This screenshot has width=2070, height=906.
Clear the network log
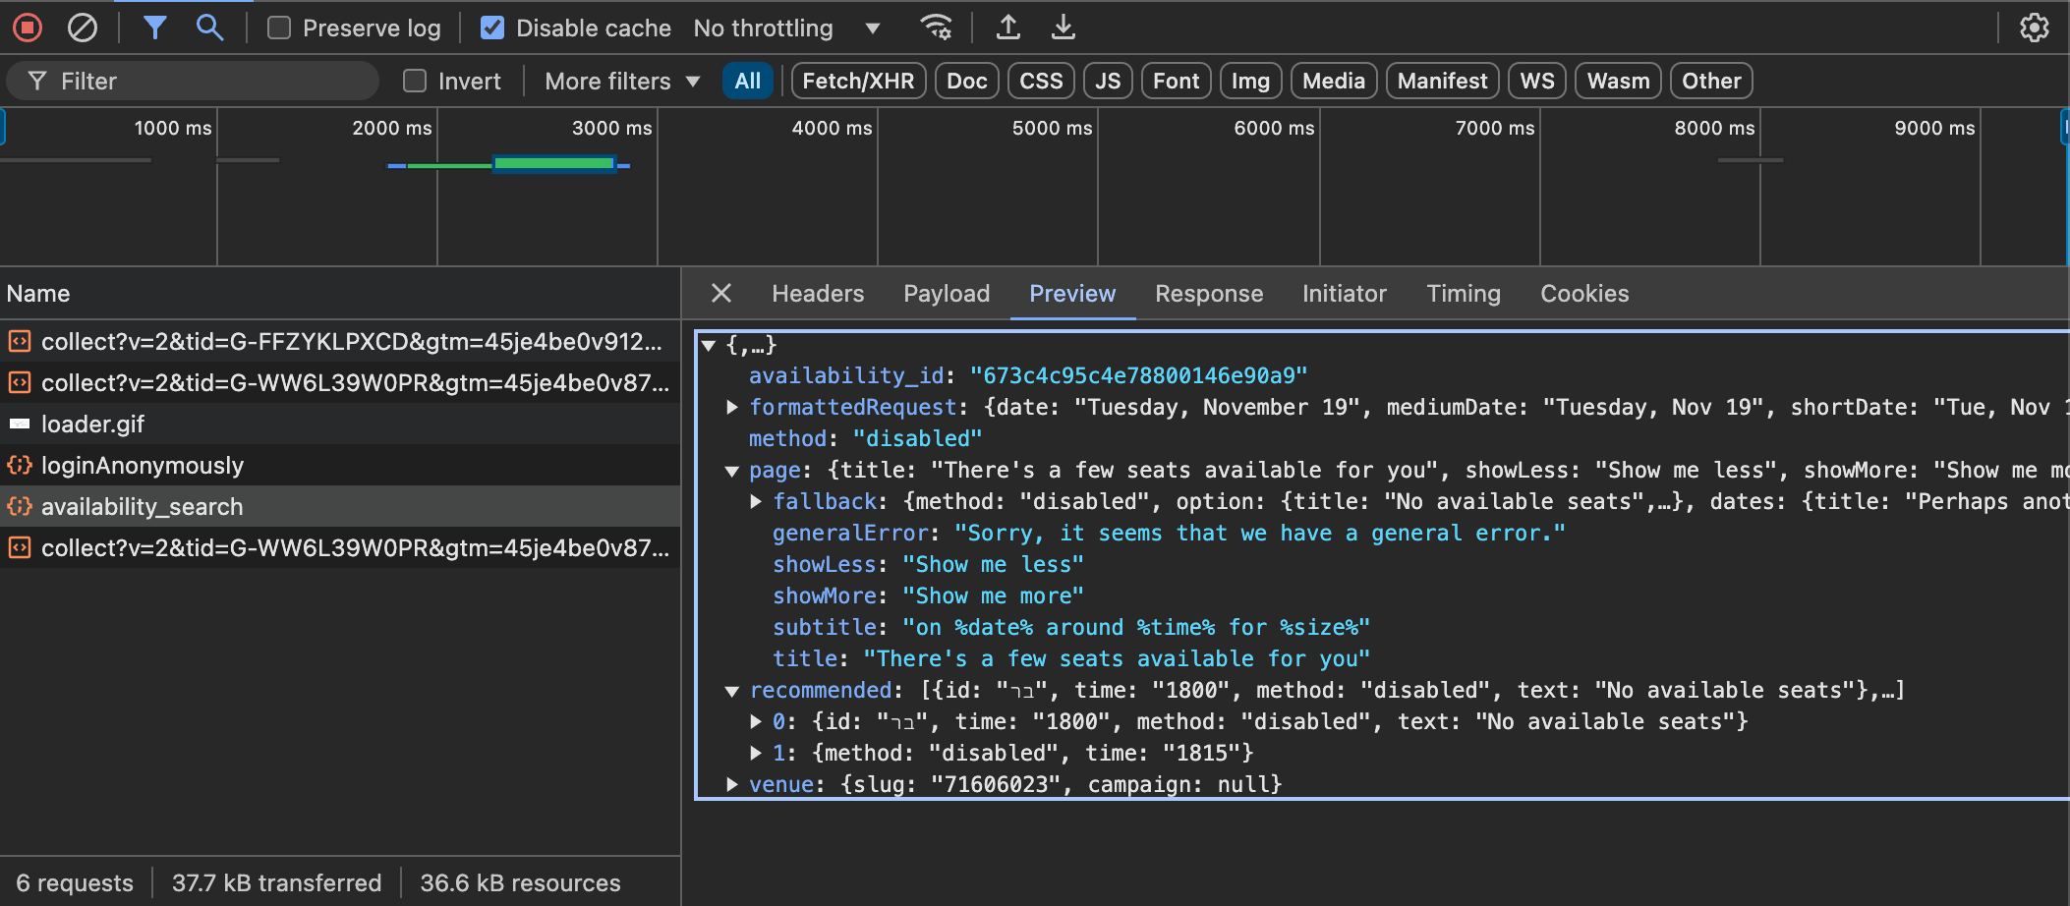point(83,28)
